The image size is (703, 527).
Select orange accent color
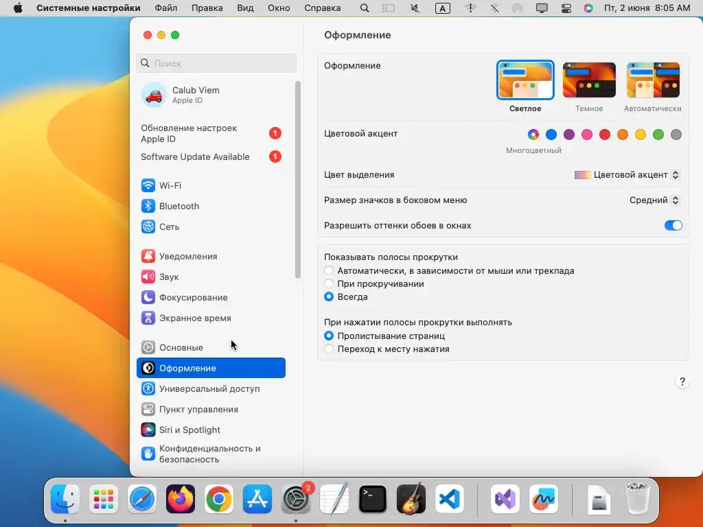(x=622, y=134)
